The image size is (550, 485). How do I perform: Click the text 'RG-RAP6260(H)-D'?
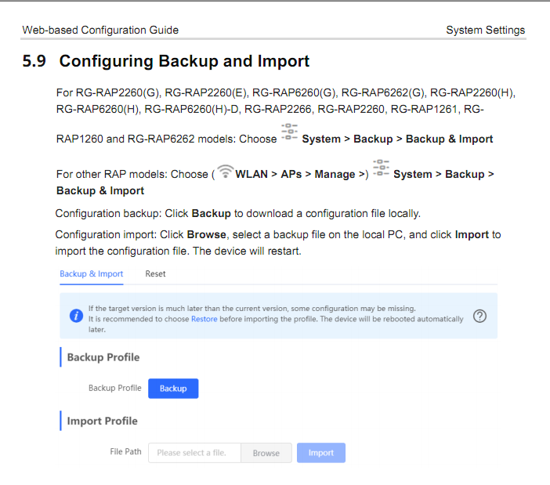click(191, 110)
